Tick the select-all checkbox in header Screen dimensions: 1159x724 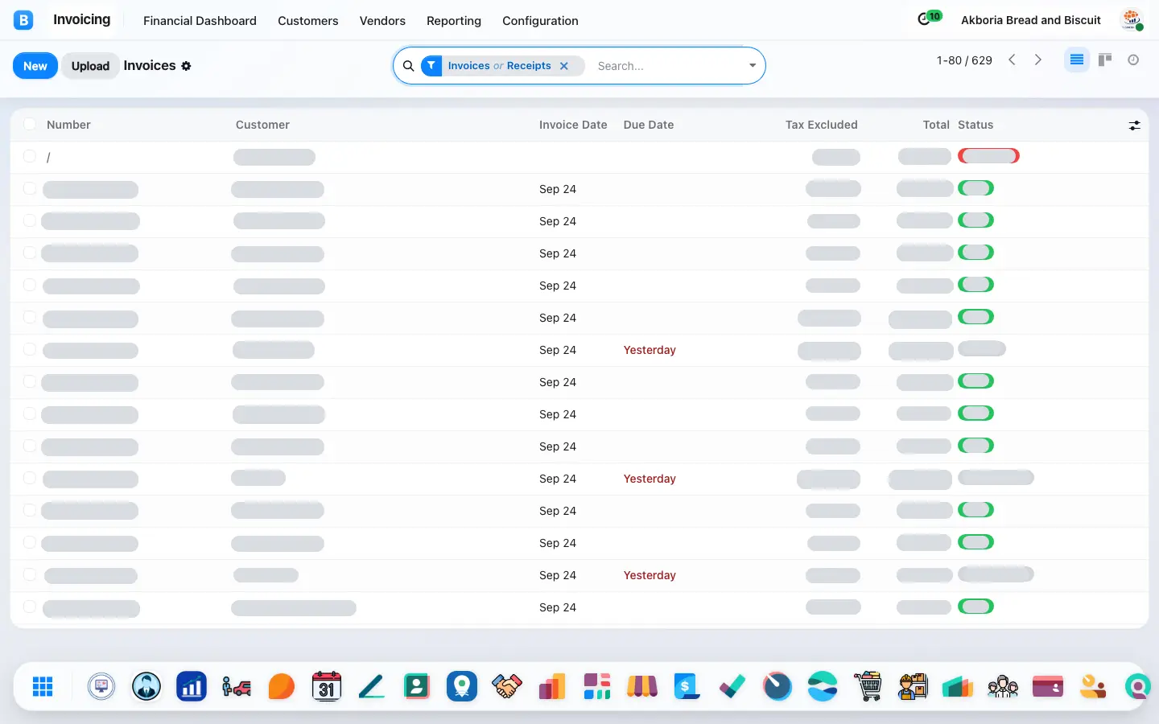tap(30, 124)
